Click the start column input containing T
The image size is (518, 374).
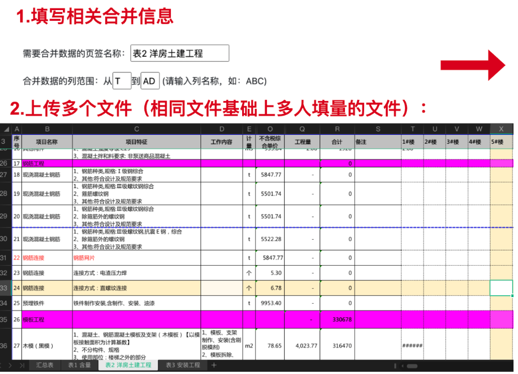pos(122,81)
